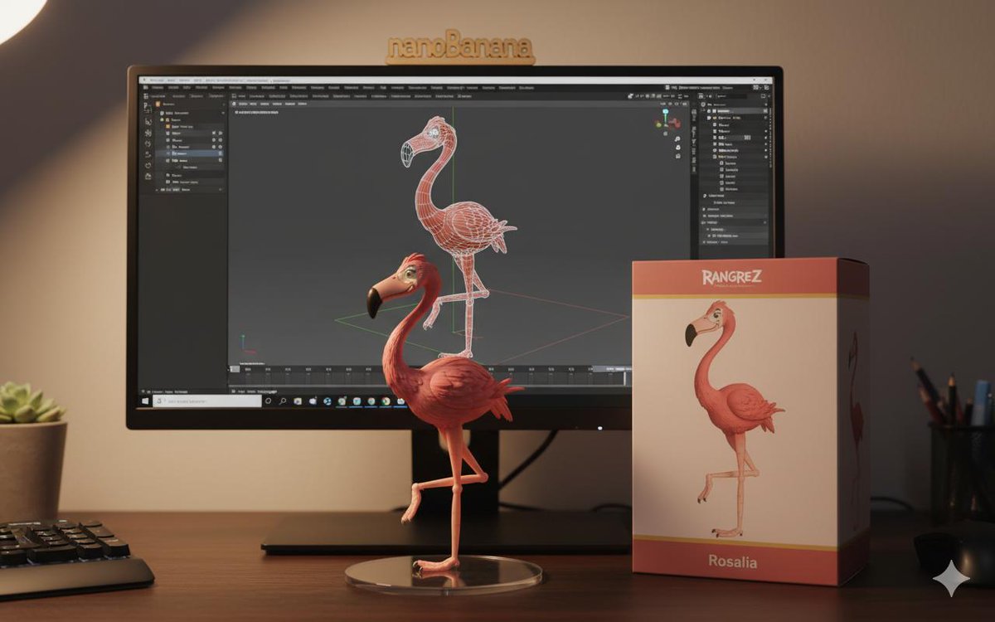Click the red axis ball on navigation gizmo

[x=677, y=124]
